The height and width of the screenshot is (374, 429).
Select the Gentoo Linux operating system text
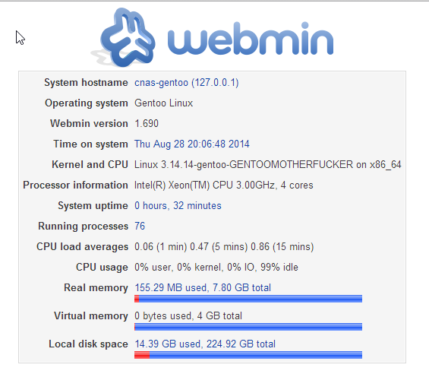coord(163,103)
